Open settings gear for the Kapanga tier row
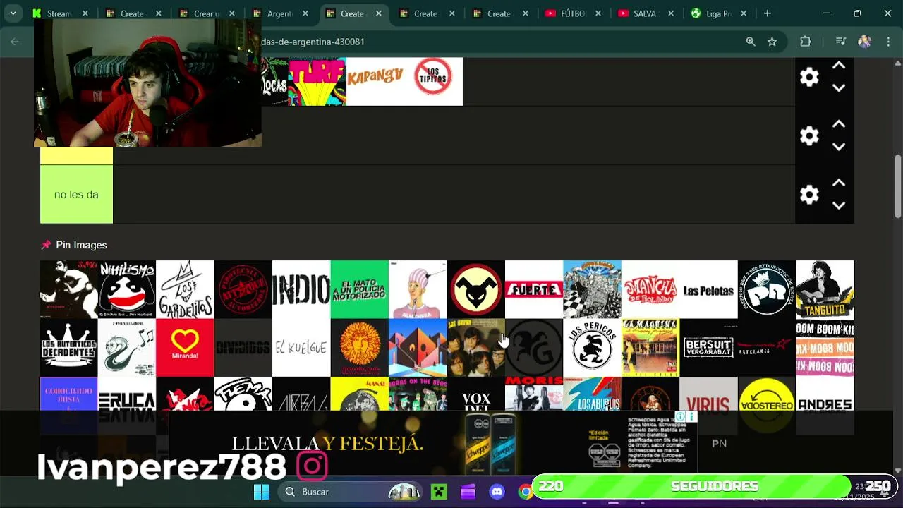 [809, 77]
